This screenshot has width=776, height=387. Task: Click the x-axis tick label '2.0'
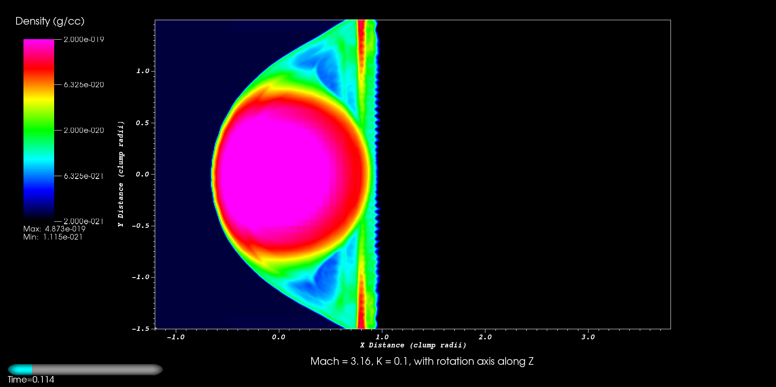pyautogui.click(x=485, y=337)
